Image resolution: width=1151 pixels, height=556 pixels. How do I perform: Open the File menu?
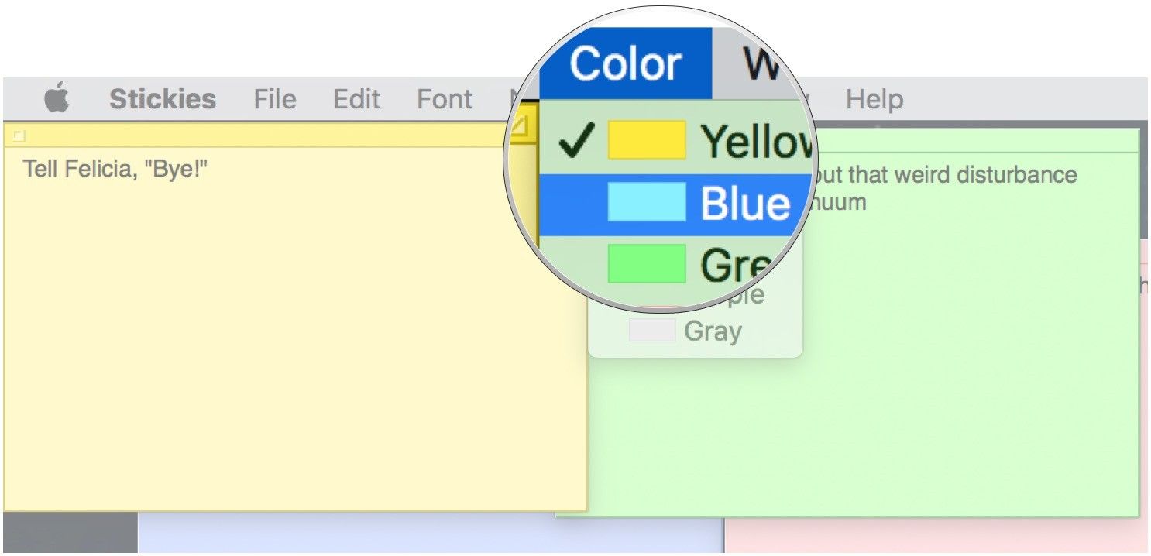point(275,99)
